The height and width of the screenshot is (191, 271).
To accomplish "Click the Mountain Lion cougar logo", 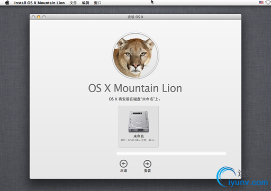I will [x=135, y=56].
